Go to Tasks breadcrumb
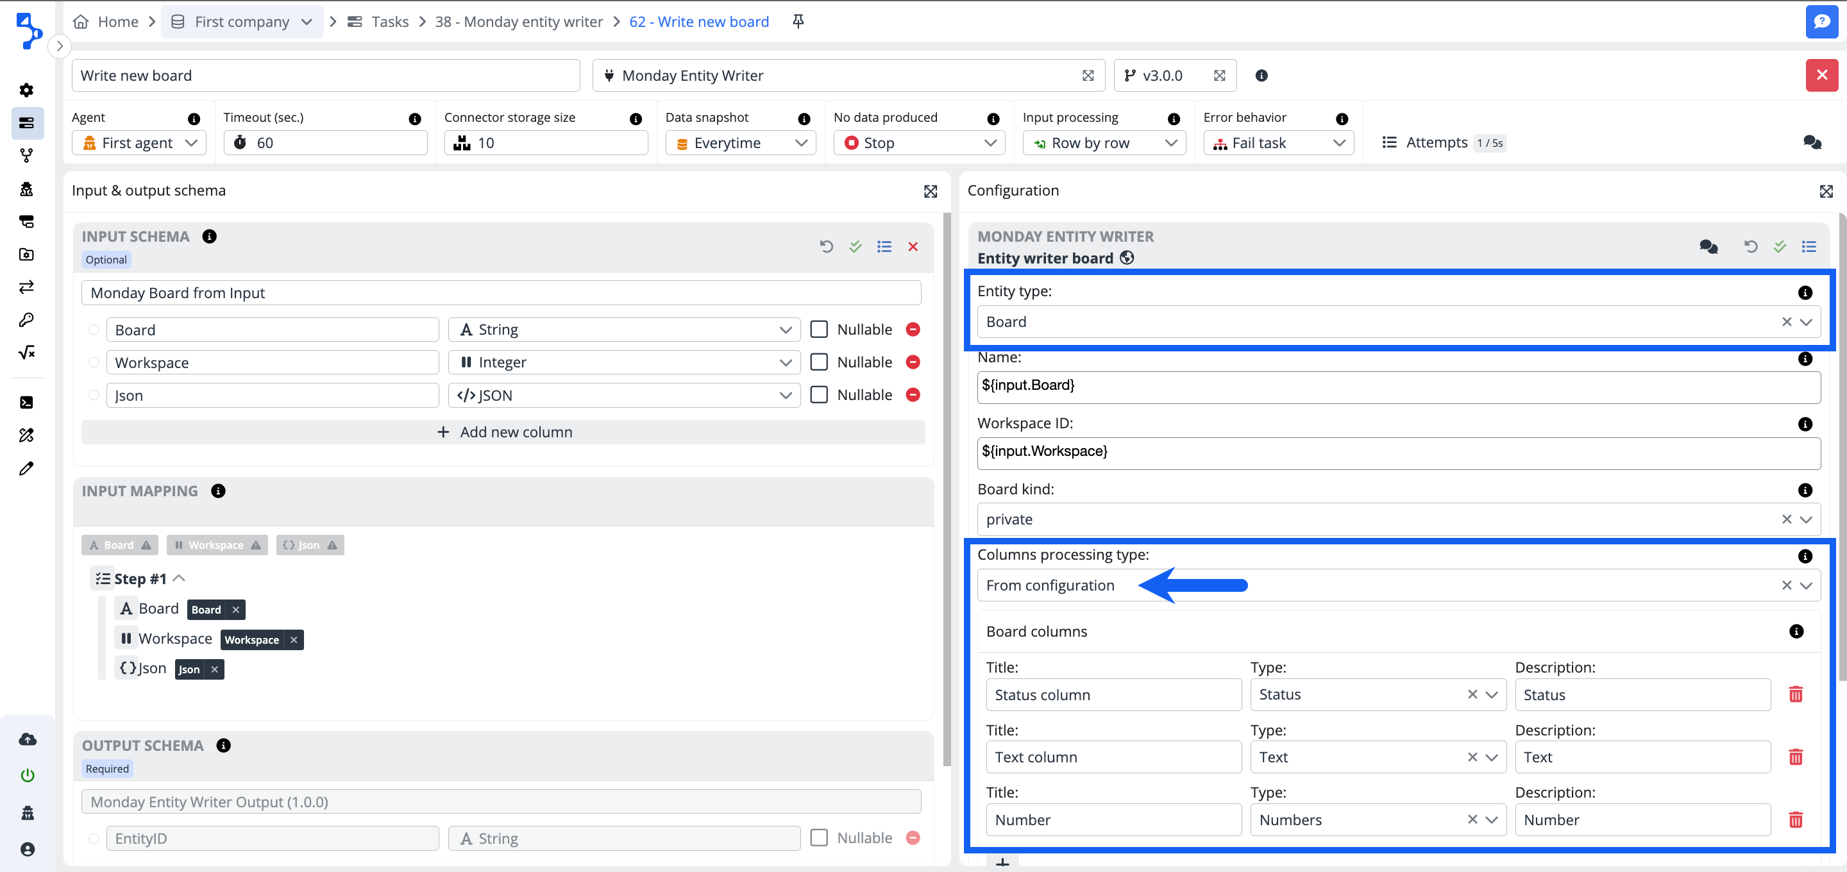 (x=389, y=22)
